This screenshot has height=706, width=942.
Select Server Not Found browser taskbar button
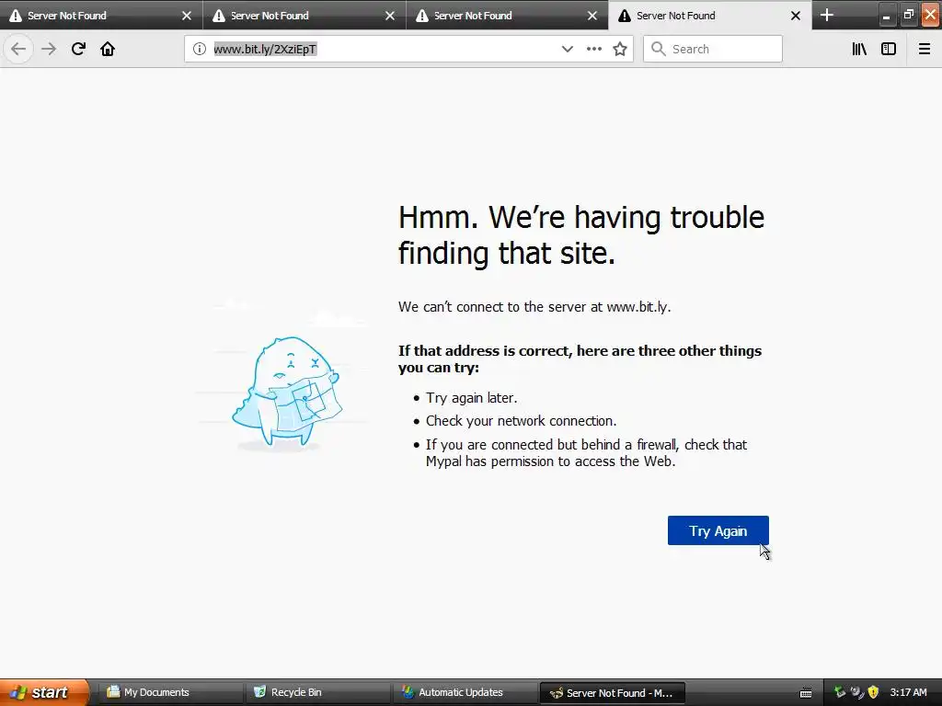[612, 693]
